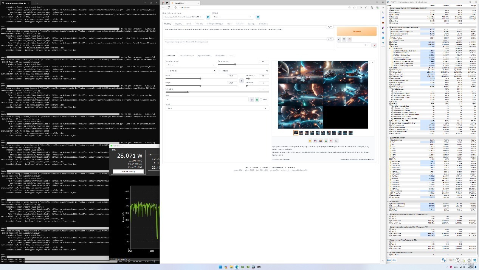Click the browser page reload icon

(x=169, y=7)
